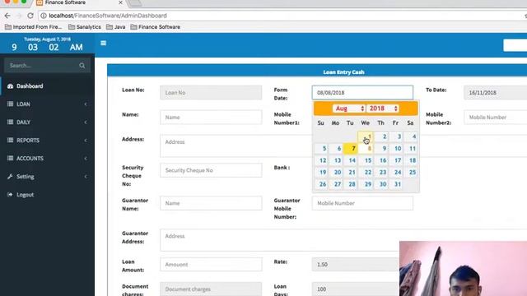
Task: Click the search magnifier icon in sidebar
Action: click(x=82, y=66)
